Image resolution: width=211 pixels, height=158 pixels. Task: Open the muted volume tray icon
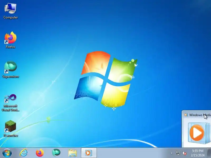pos(184,153)
